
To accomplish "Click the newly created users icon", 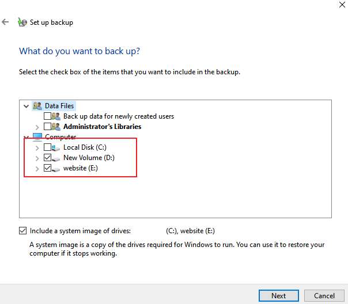I will (56, 116).
